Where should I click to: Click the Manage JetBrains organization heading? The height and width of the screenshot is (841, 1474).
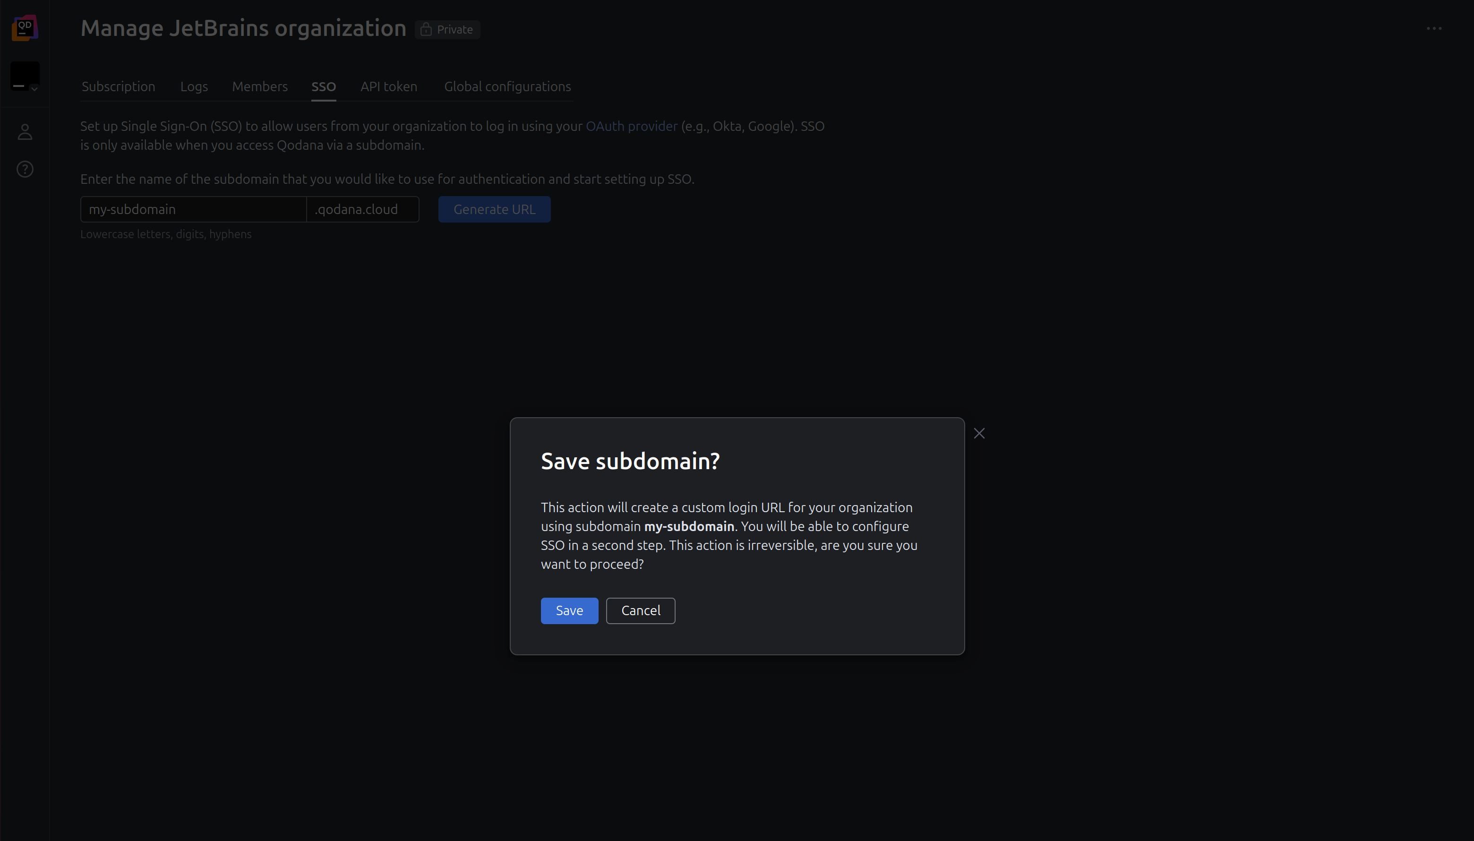[243, 28]
